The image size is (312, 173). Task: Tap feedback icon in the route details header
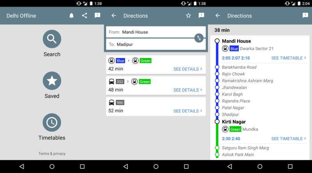click(305, 16)
